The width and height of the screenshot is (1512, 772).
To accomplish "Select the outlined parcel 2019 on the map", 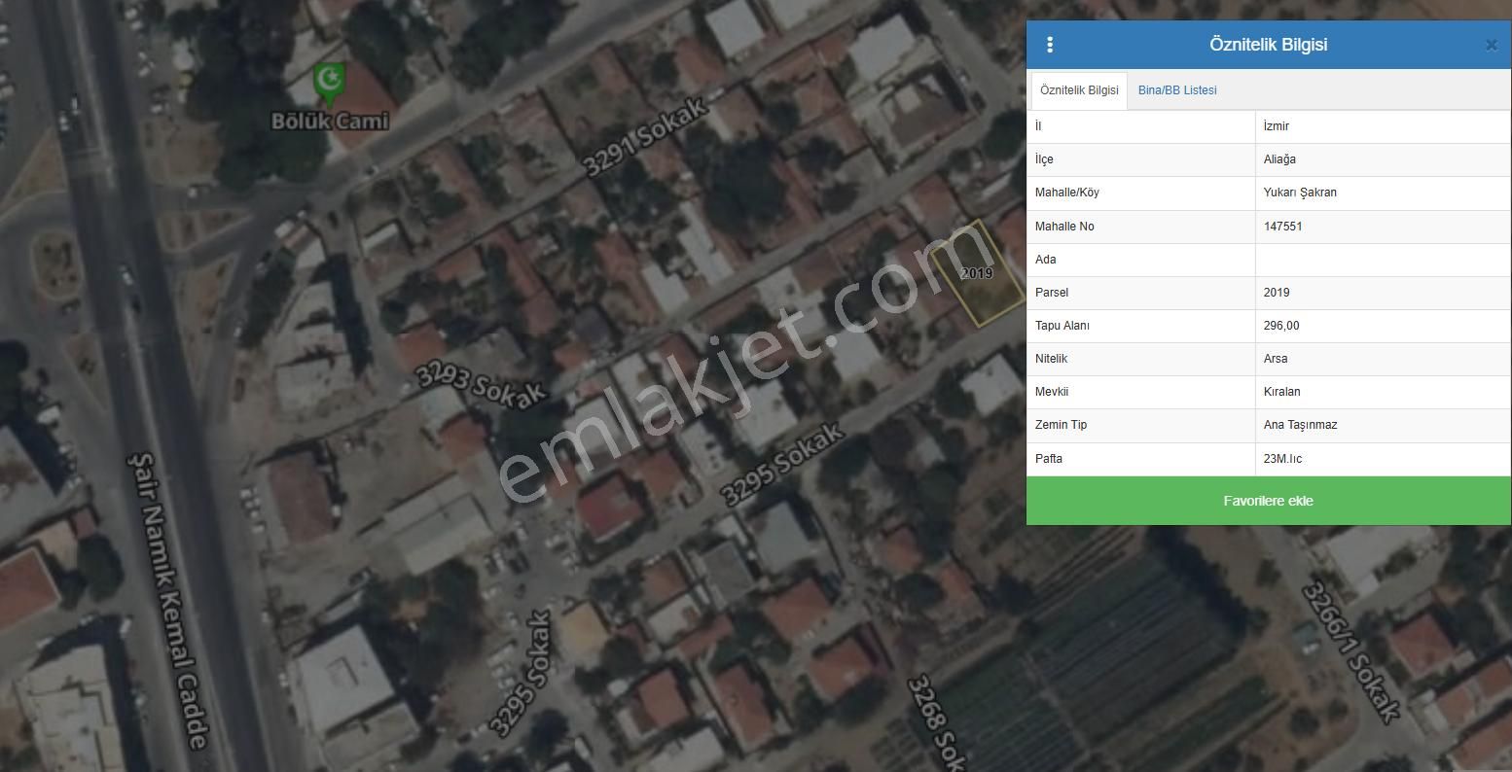I will pyautogui.click(x=979, y=274).
